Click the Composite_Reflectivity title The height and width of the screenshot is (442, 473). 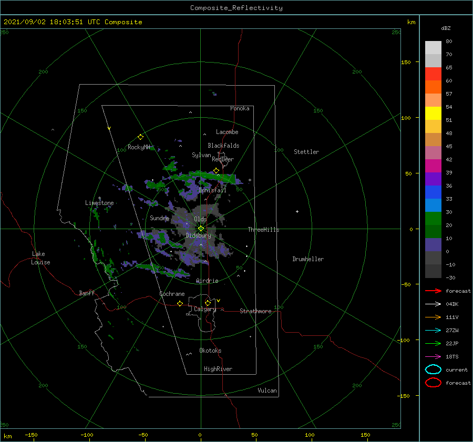click(x=236, y=8)
